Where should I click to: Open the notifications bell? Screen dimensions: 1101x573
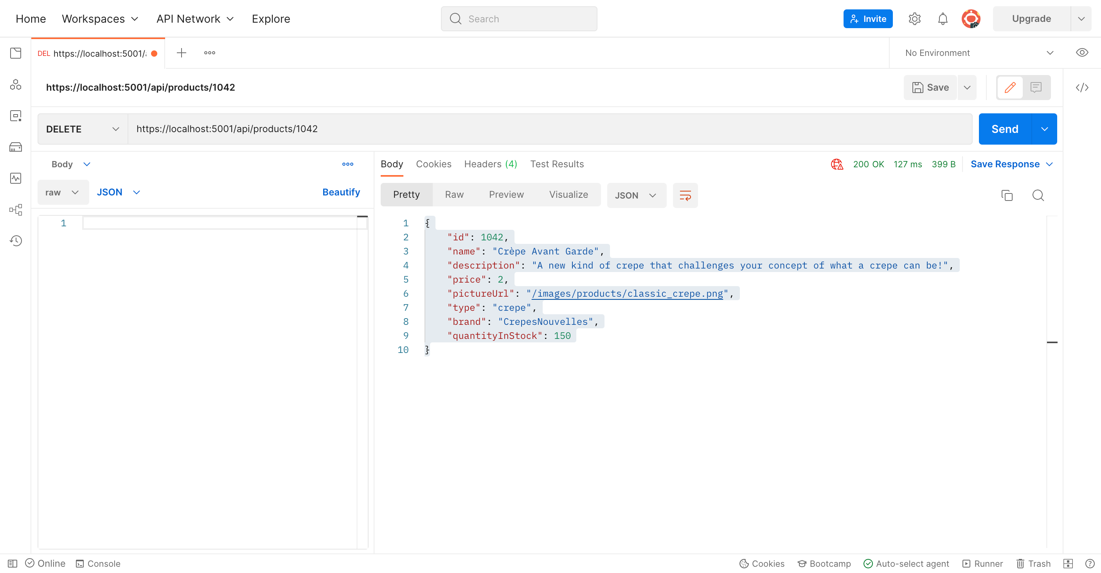click(x=943, y=19)
